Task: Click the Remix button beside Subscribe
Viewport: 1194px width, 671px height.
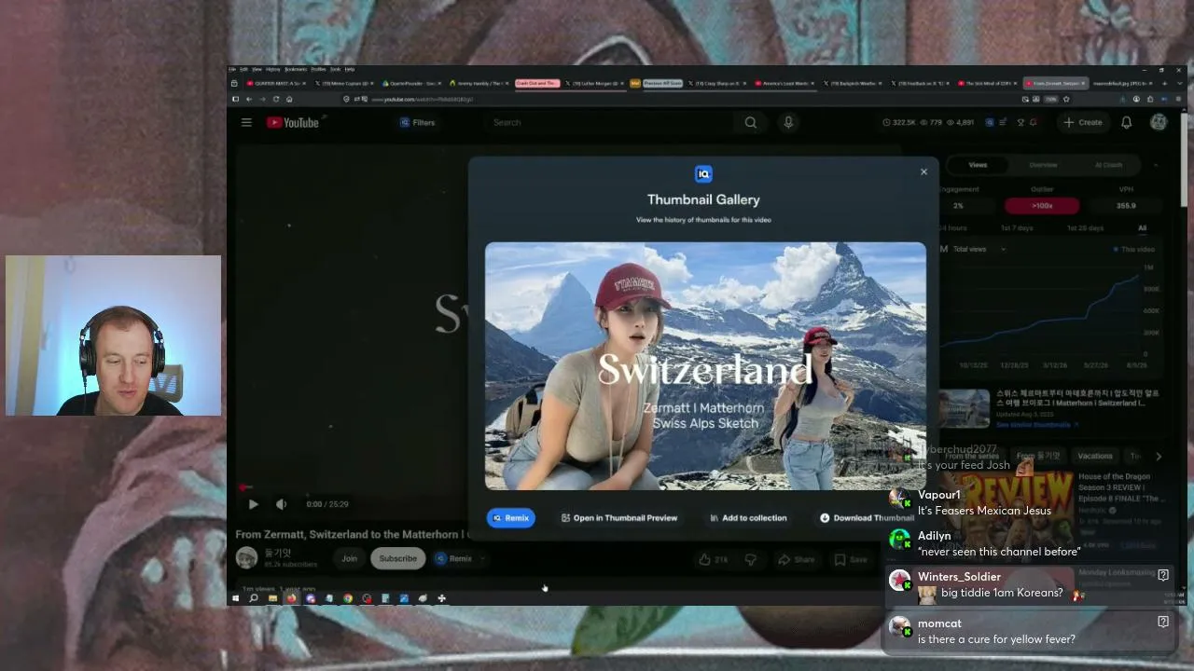Action: click(x=454, y=559)
